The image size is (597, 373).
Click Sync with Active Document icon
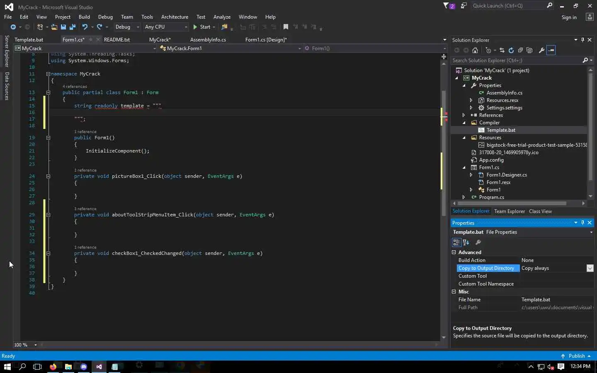502,50
